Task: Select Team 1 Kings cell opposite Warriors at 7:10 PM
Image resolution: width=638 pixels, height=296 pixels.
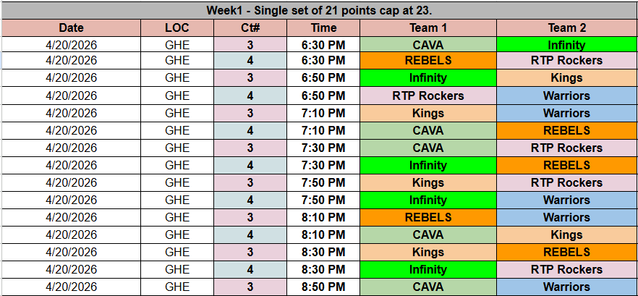Action: pyautogui.click(x=428, y=113)
